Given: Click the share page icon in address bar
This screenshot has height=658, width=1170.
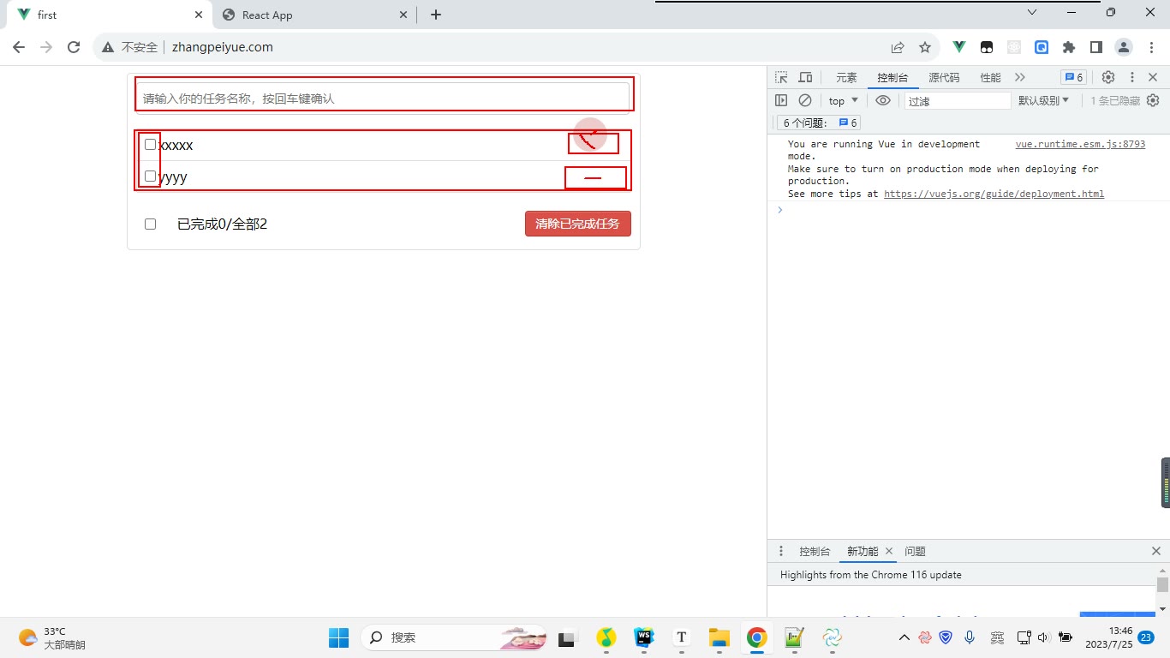Looking at the screenshot, I should [x=898, y=47].
